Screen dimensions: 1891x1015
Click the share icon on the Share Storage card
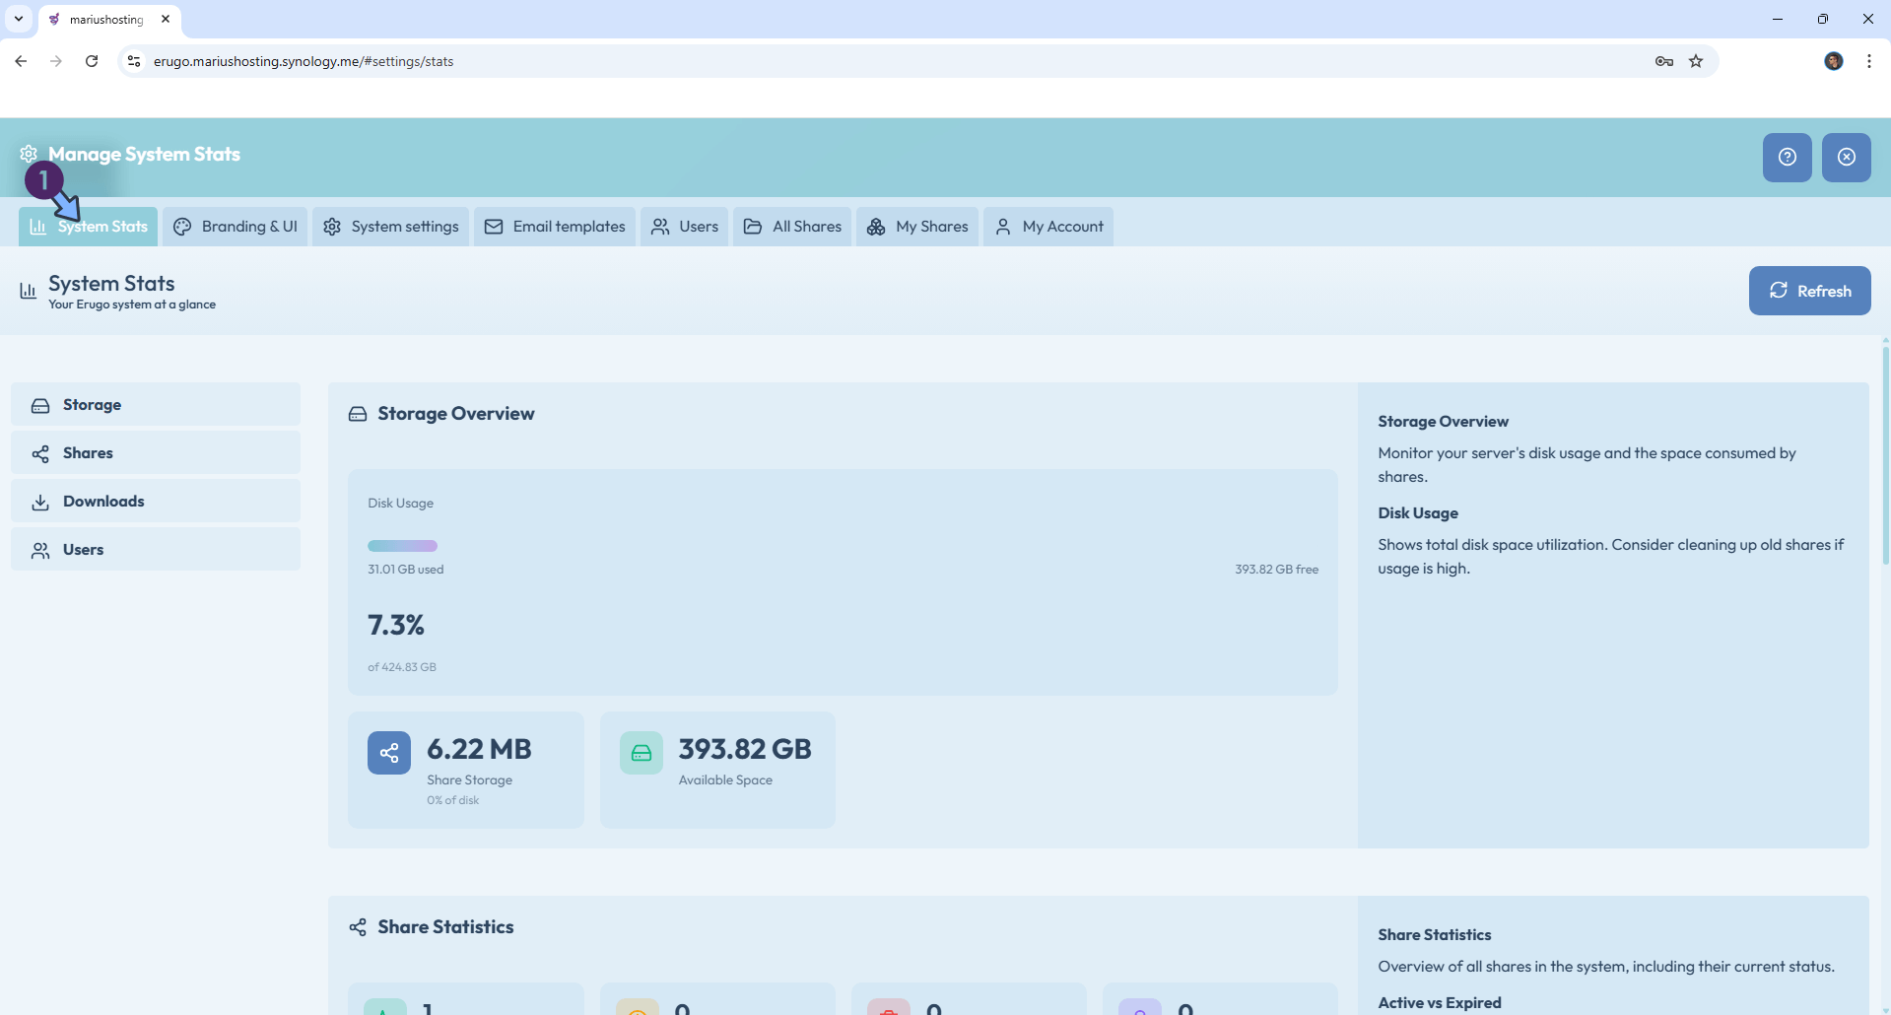(389, 752)
